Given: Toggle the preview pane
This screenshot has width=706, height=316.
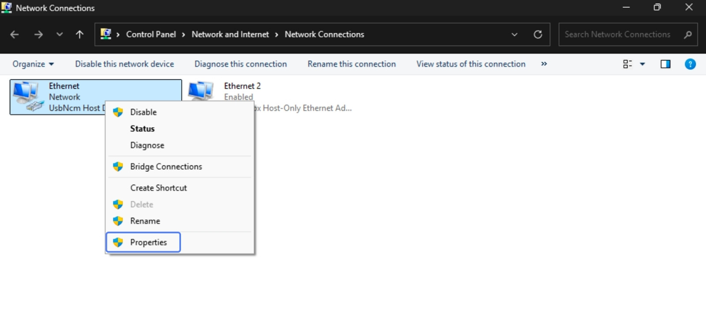Looking at the screenshot, I should [x=665, y=64].
